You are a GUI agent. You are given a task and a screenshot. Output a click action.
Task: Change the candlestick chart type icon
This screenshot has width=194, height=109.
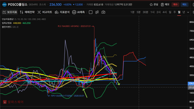[97, 12]
